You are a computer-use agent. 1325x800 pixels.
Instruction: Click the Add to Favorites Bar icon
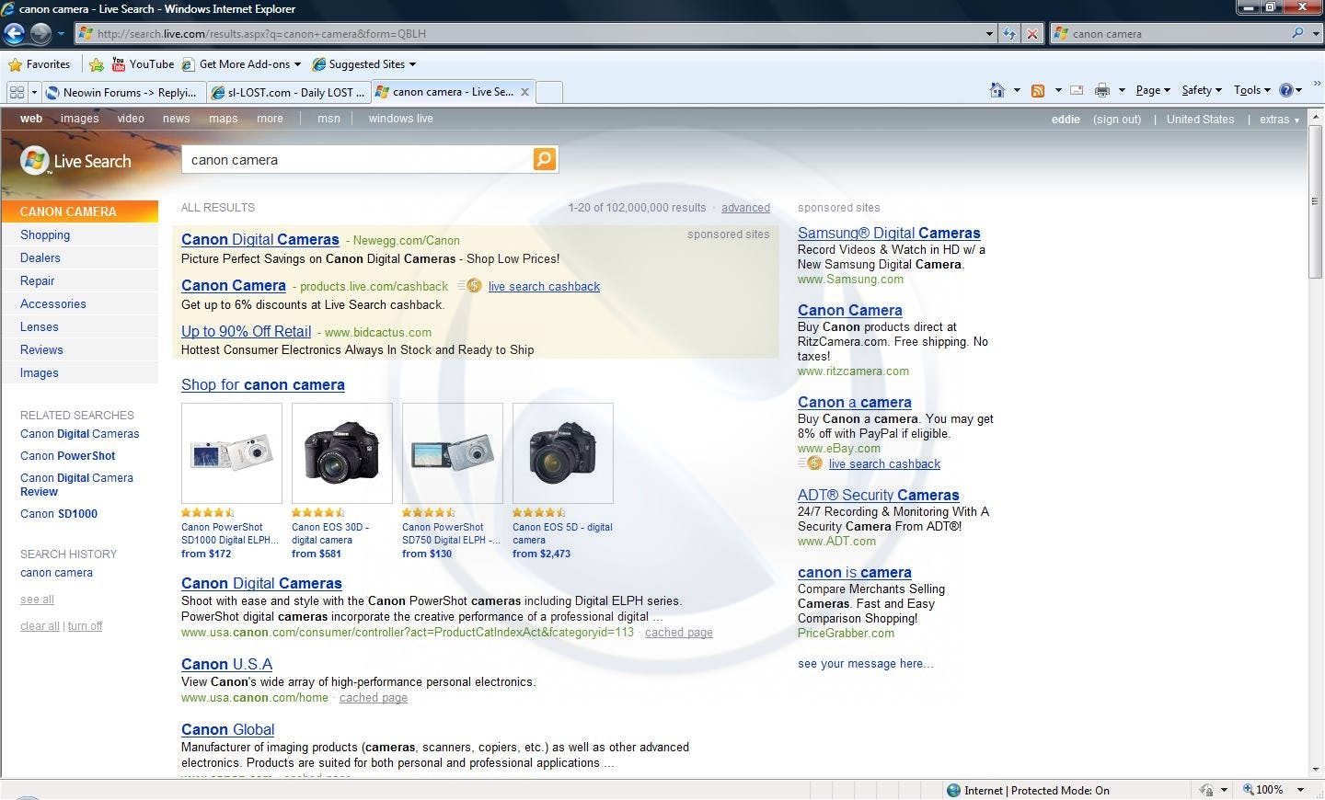[x=96, y=64]
